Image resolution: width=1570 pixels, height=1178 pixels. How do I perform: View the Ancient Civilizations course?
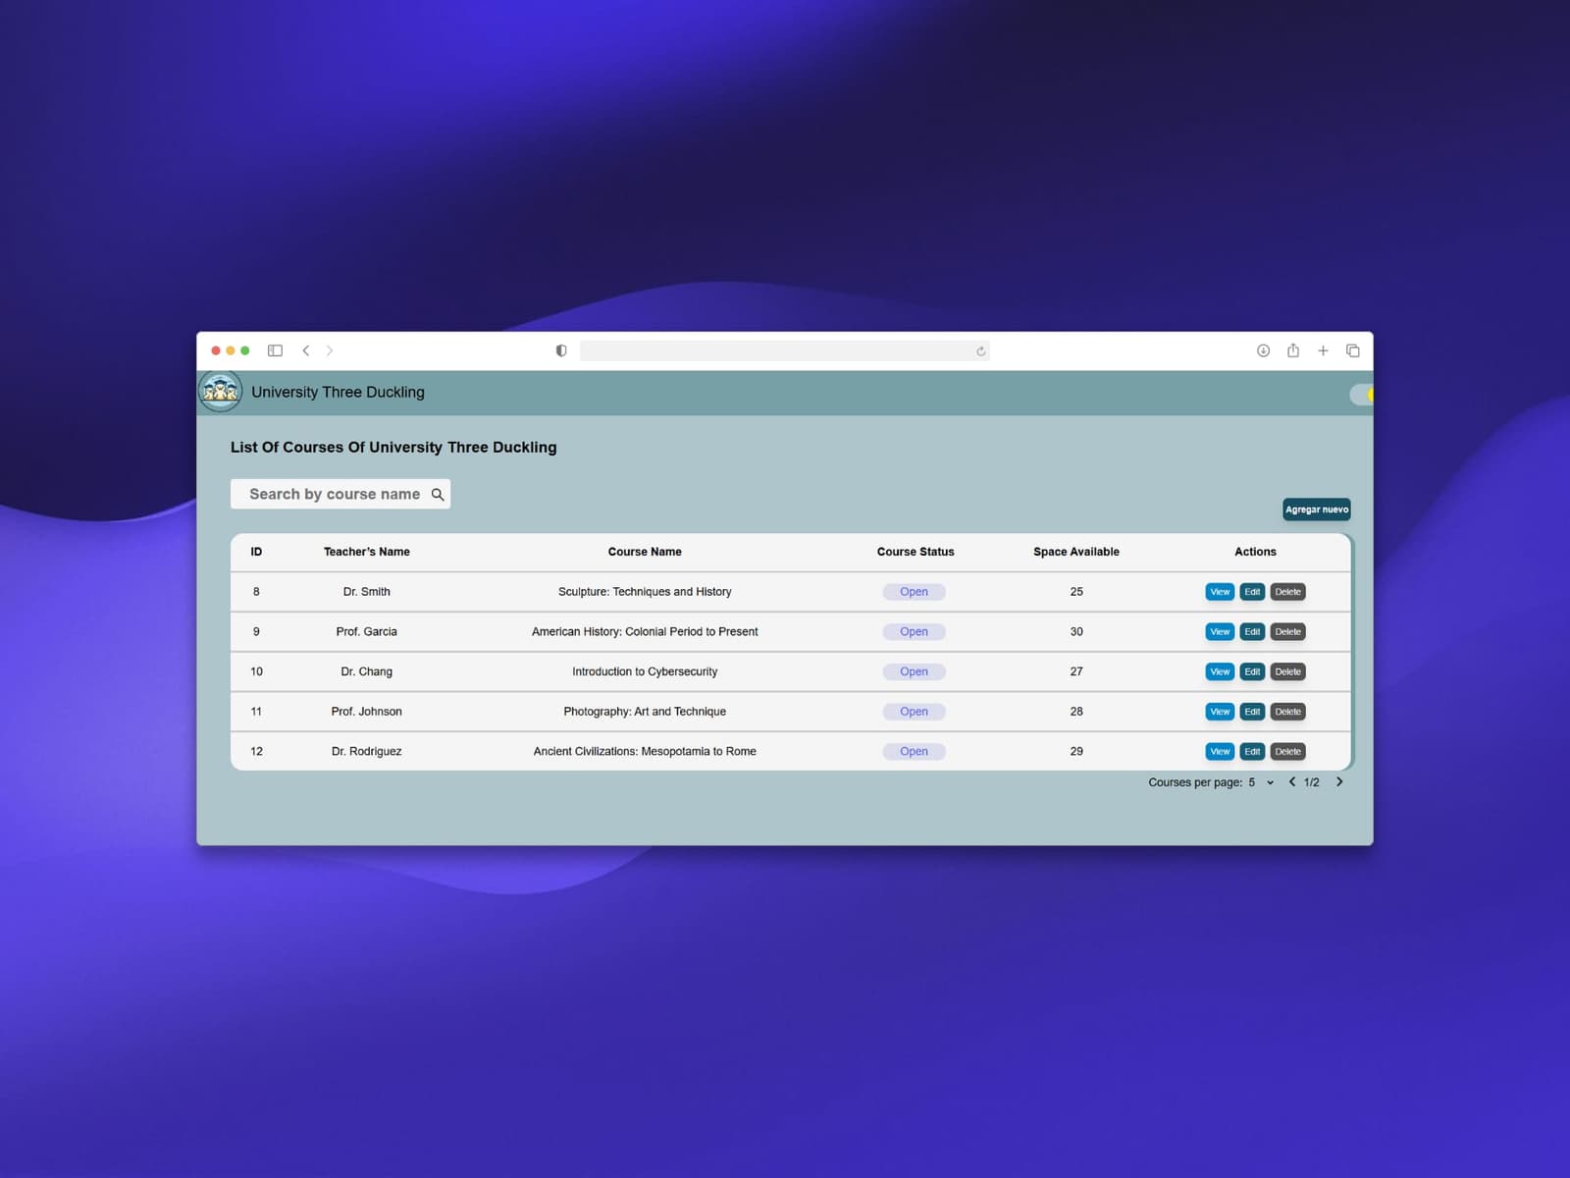pos(1220,752)
